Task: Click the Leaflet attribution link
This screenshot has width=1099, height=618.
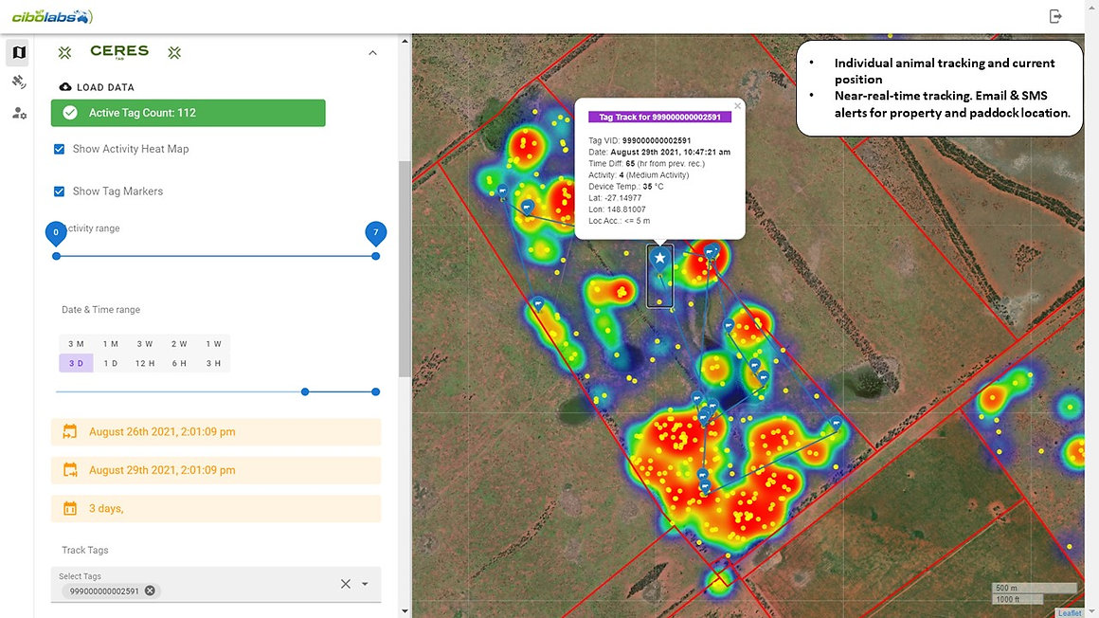Action: point(1070,613)
